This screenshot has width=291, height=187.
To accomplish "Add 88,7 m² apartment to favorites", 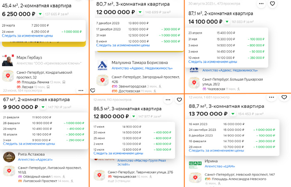I will tap(284, 97).
